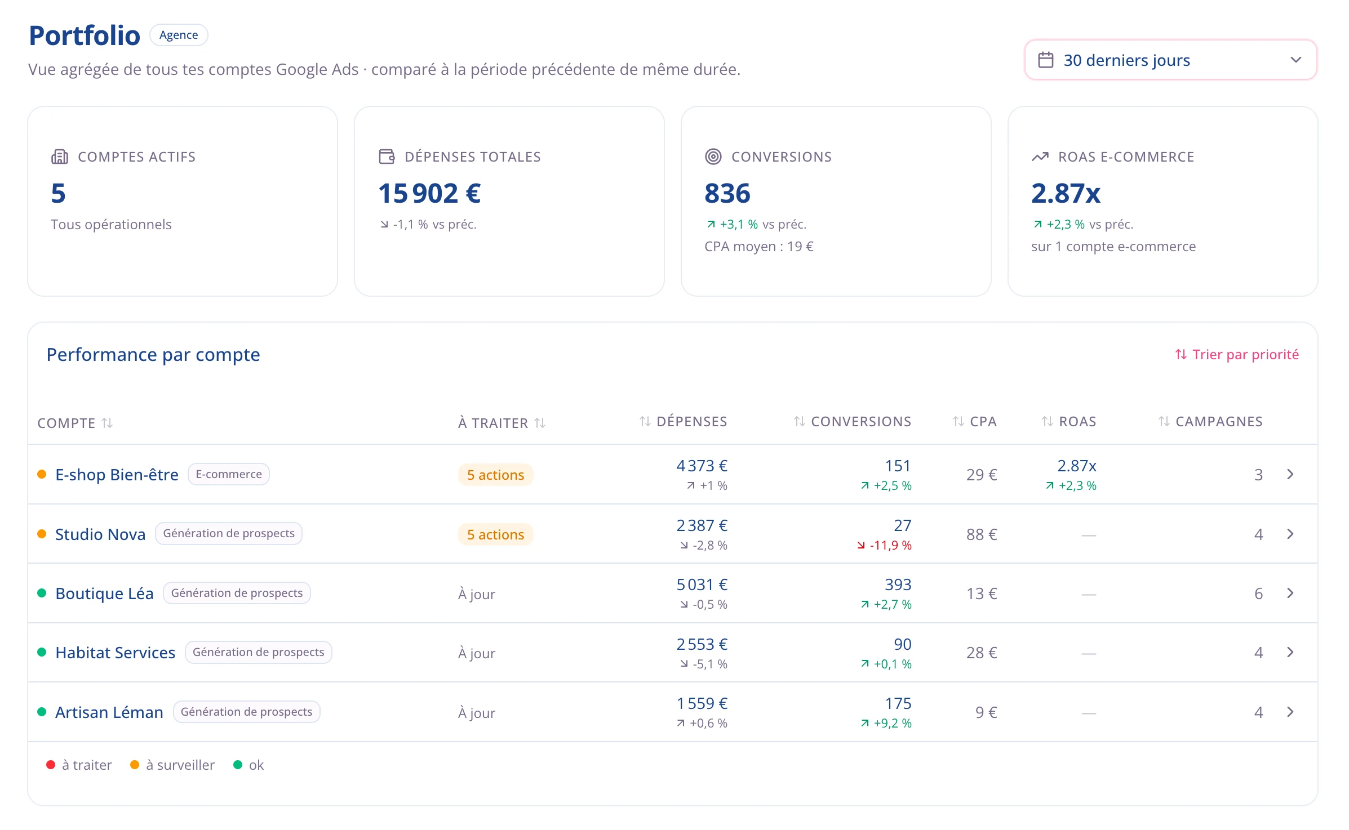Click Génération de prospects tag on Habitat Services
1349x830 pixels.
259,652
